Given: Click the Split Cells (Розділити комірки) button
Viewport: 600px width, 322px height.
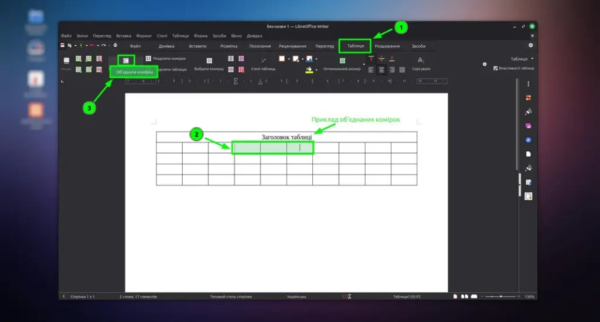Looking at the screenshot, I should [165, 59].
